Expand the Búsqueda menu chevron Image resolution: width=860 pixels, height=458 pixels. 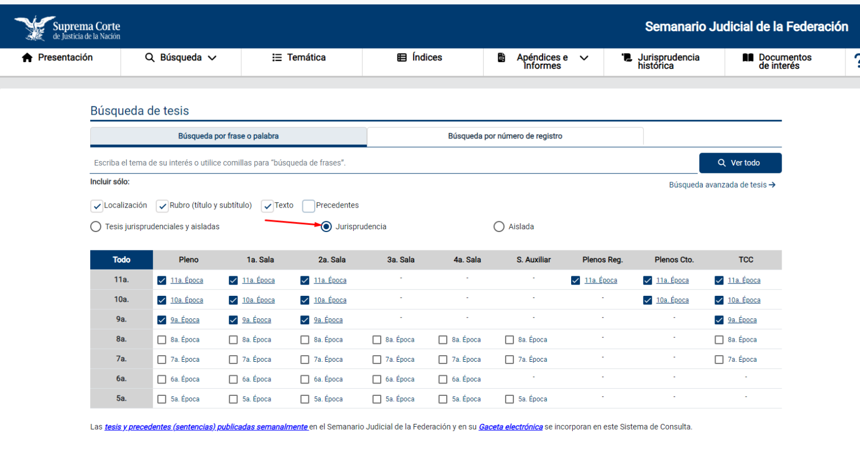click(212, 58)
